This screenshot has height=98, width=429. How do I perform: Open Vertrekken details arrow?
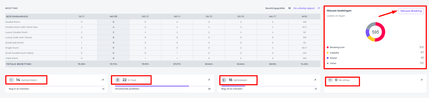pos(315,80)
